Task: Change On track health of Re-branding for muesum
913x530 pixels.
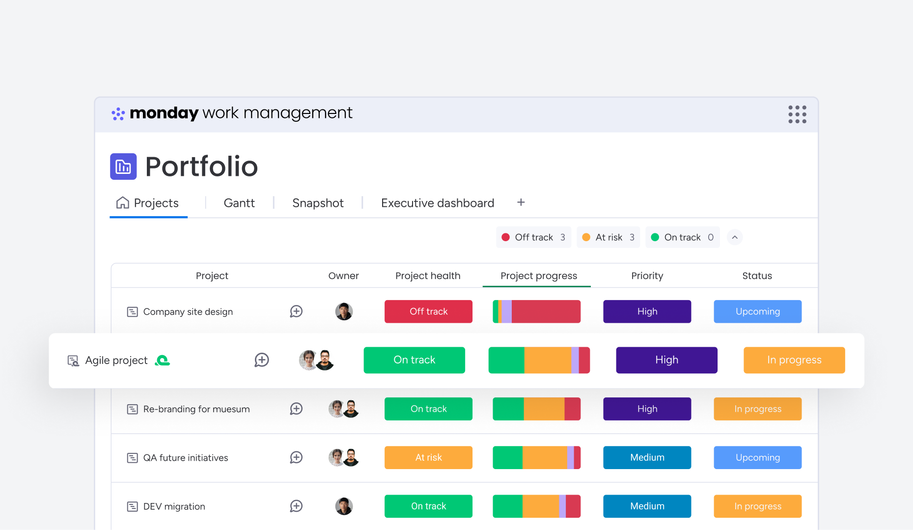Action: [x=428, y=409]
